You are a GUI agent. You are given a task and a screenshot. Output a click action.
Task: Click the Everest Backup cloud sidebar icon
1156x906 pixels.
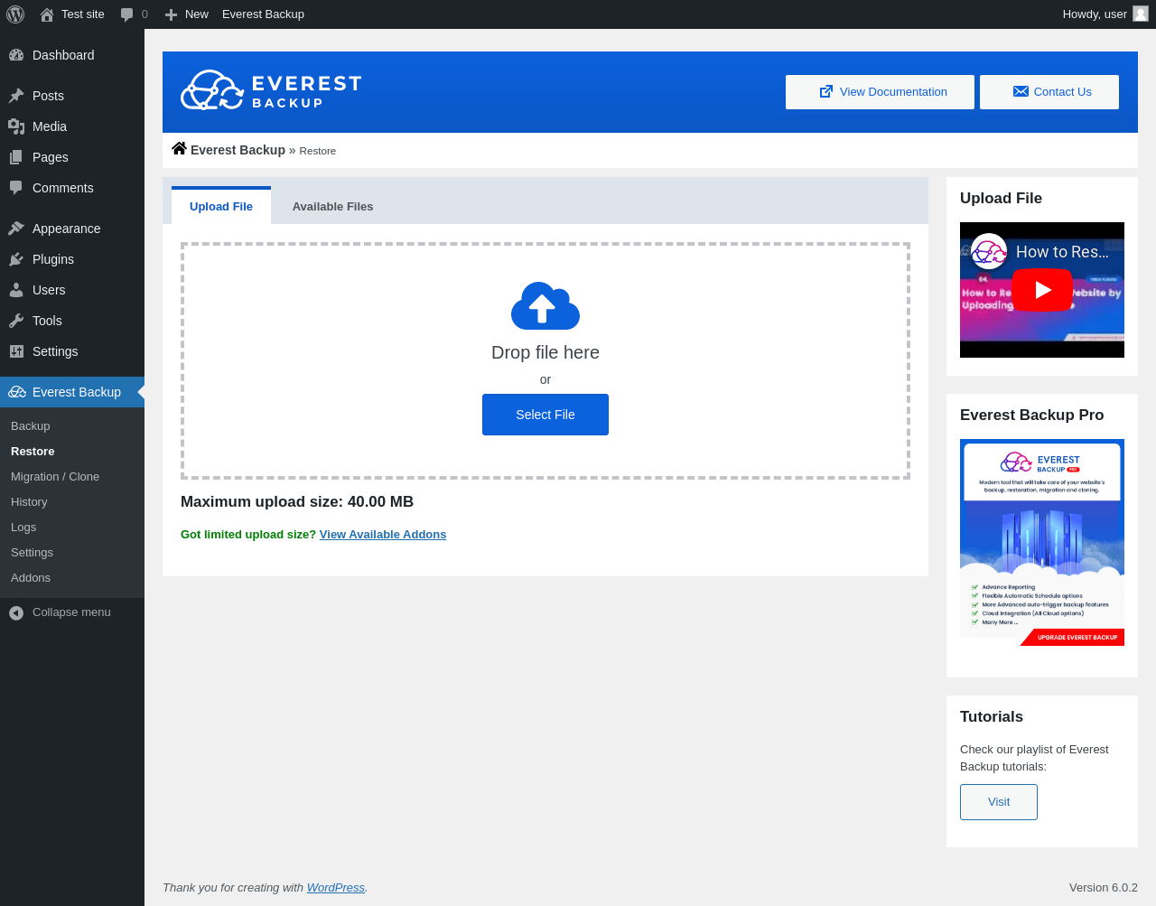pyautogui.click(x=17, y=392)
